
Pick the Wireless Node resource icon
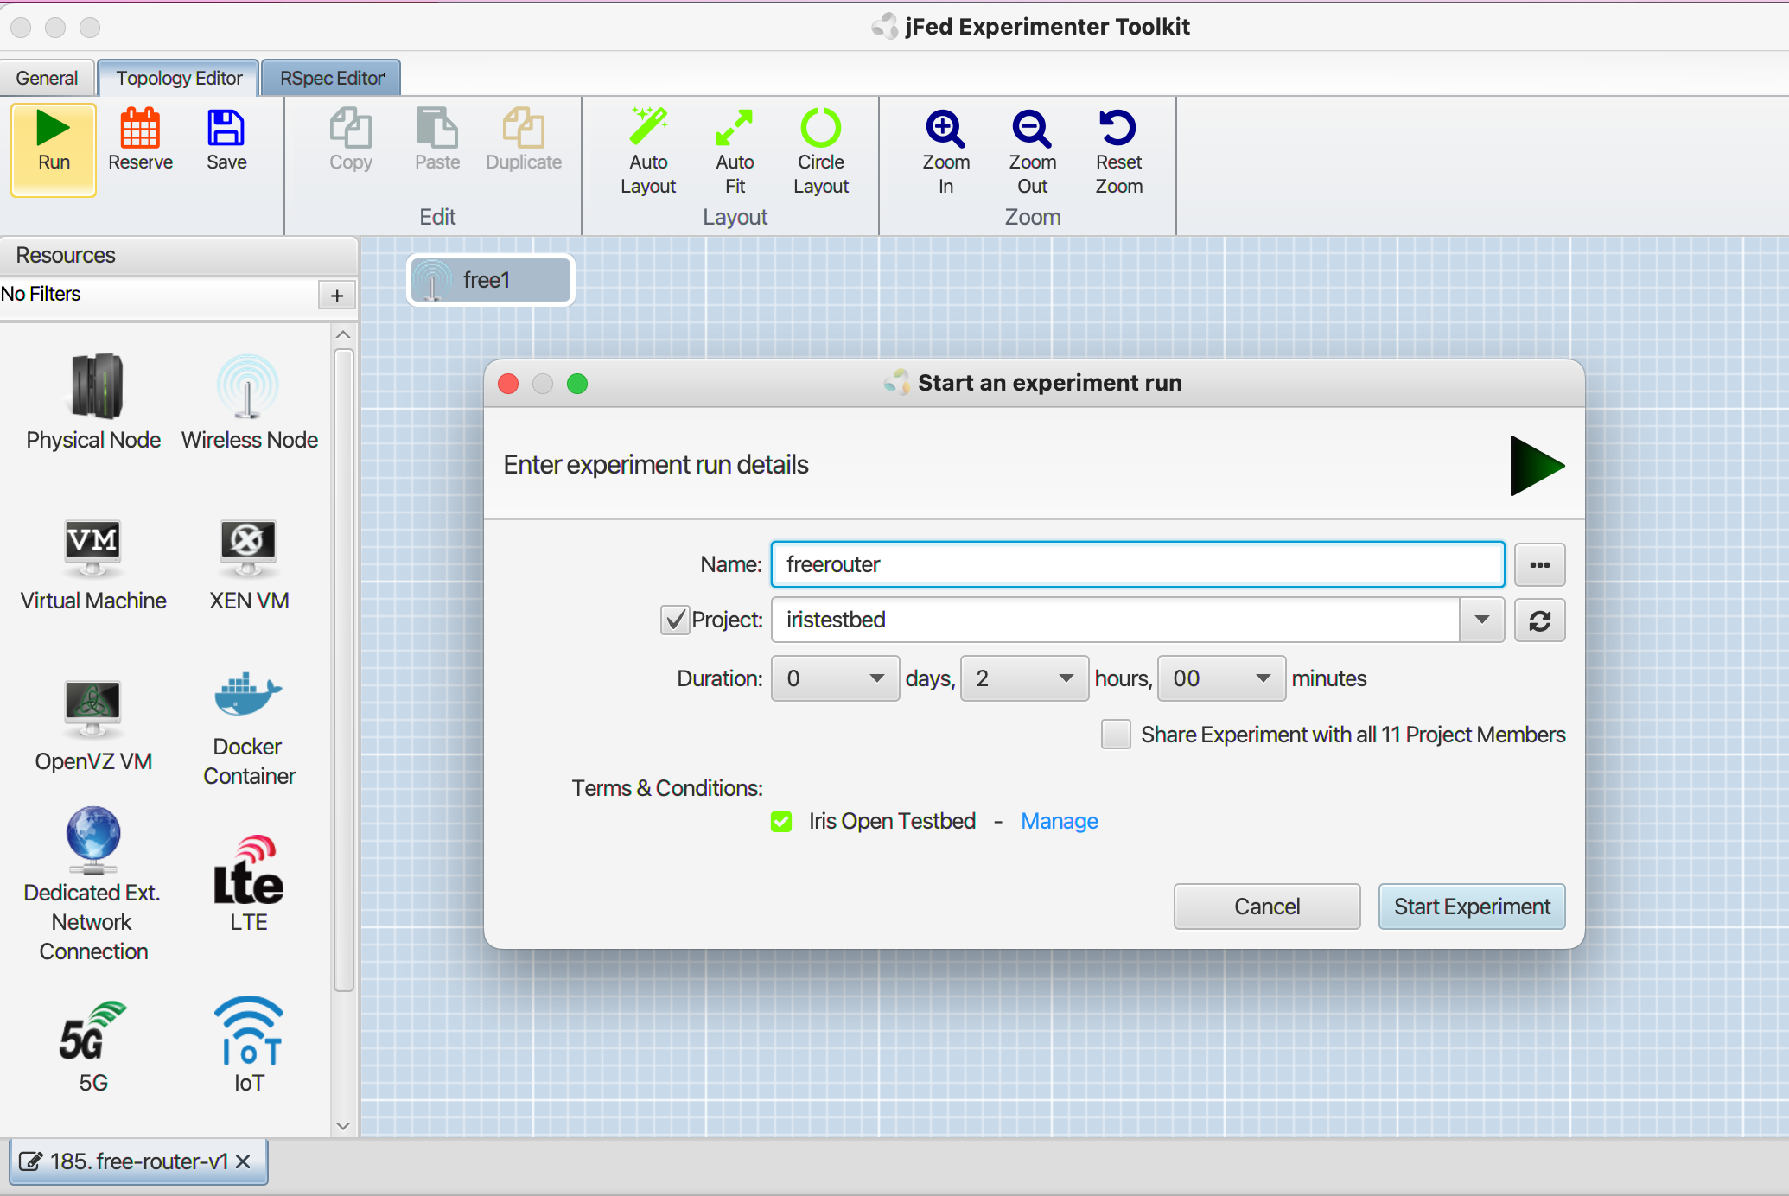[249, 386]
